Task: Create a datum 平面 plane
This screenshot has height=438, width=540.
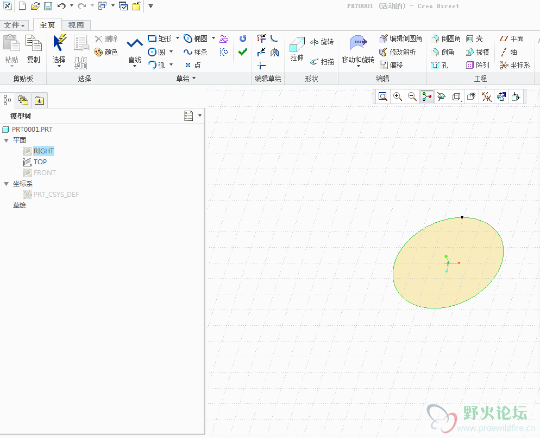Action: tap(512, 38)
